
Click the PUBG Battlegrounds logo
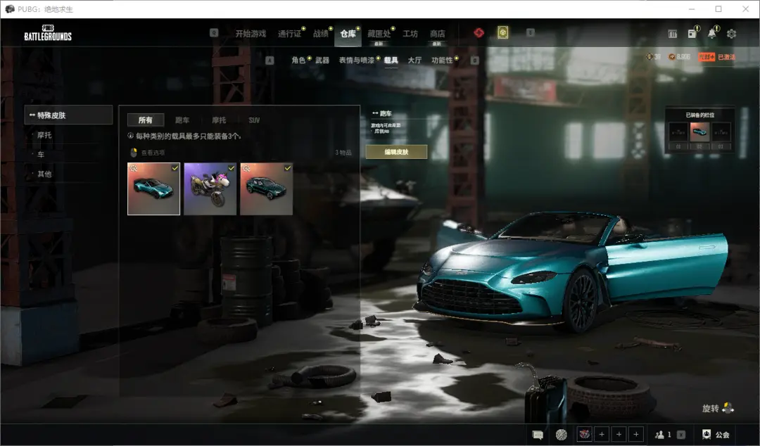click(48, 33)
